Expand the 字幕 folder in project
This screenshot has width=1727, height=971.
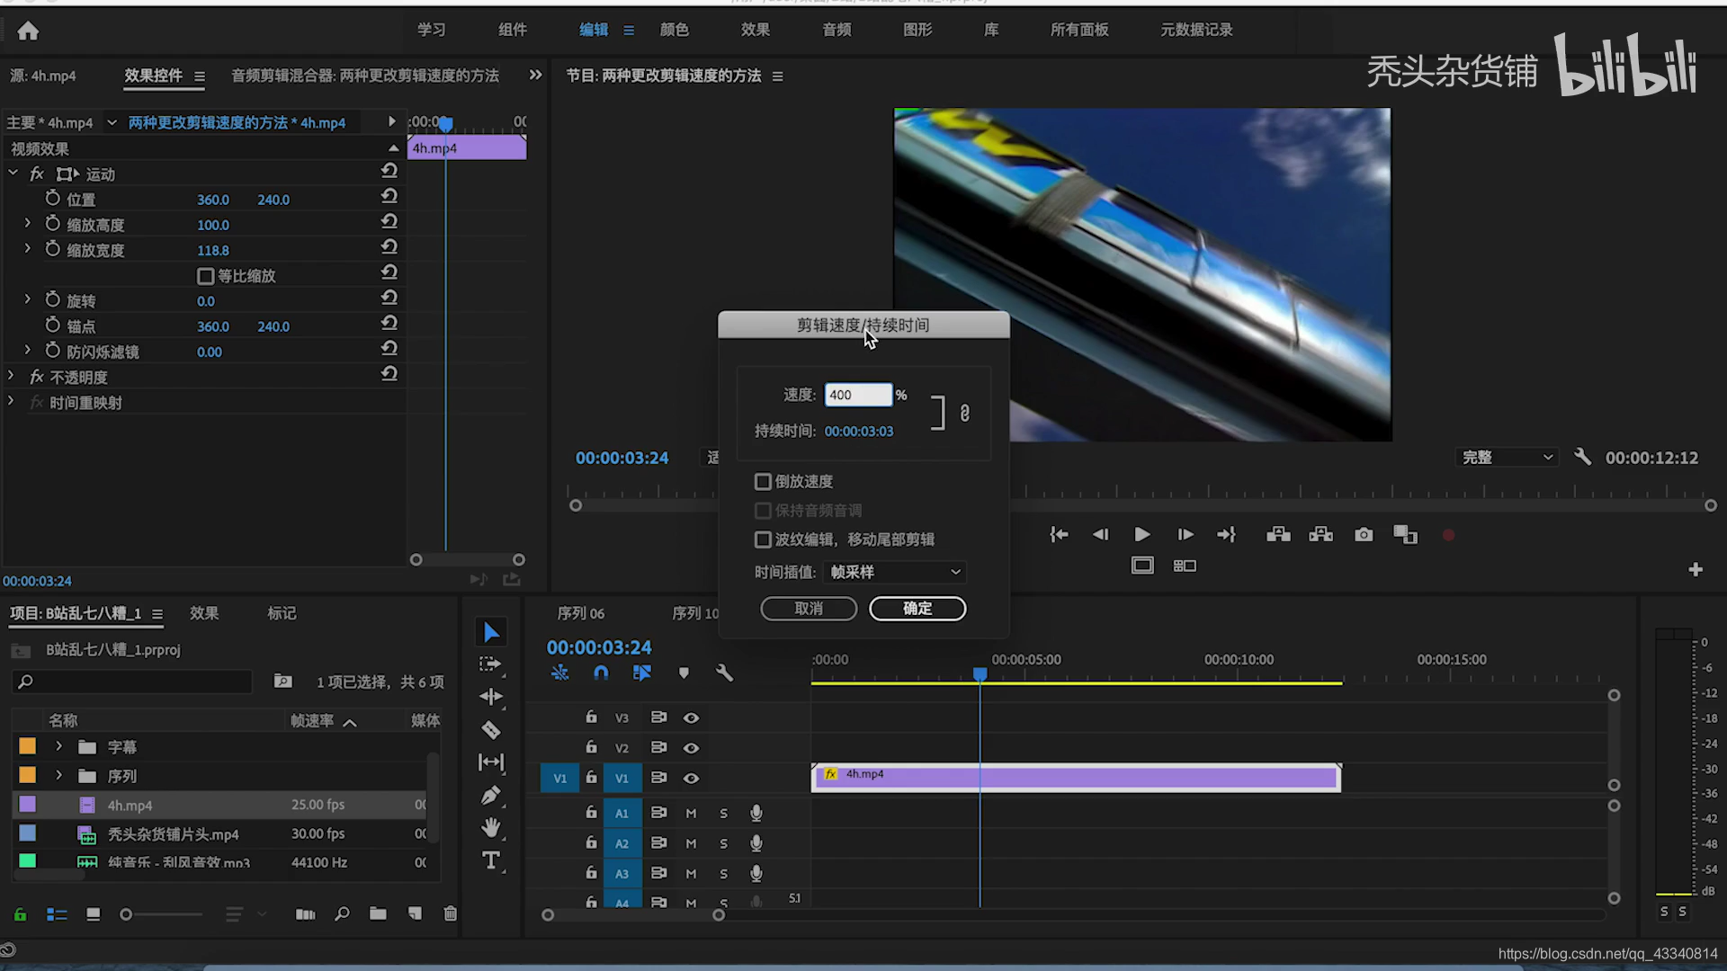[59, 746]
